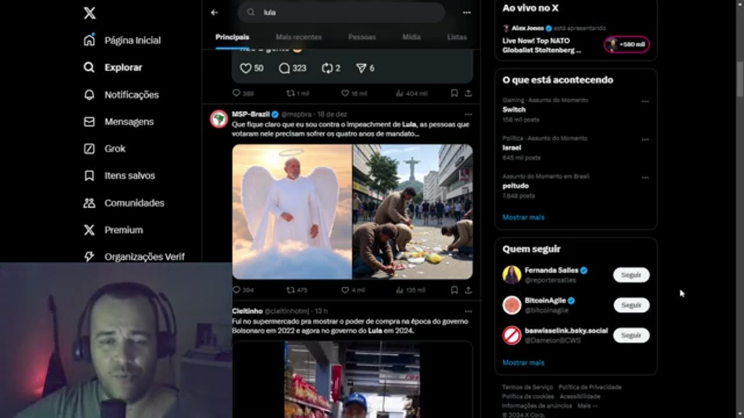Follow BitcoinAgile with Seguir button
Viewport: 744px width, 418px height.
[x=631, y=305]
